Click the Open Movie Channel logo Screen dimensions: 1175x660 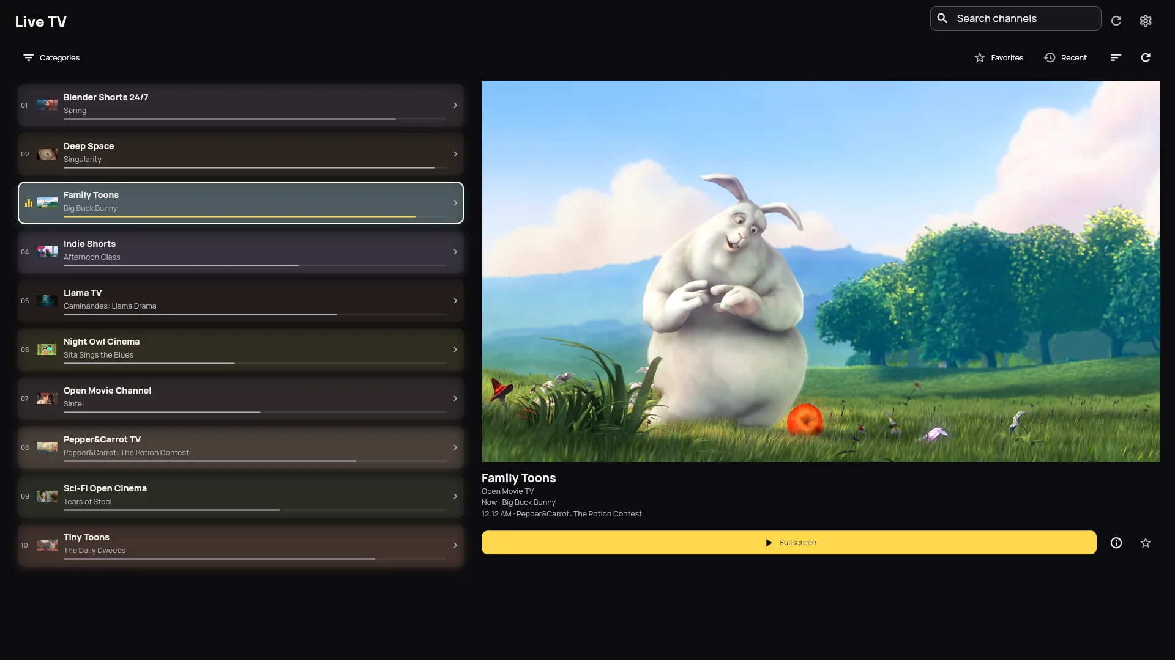click(47, 398)
